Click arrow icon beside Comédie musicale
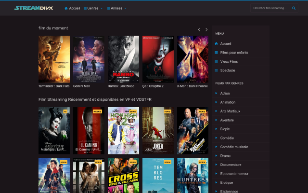 pos(216,147)
